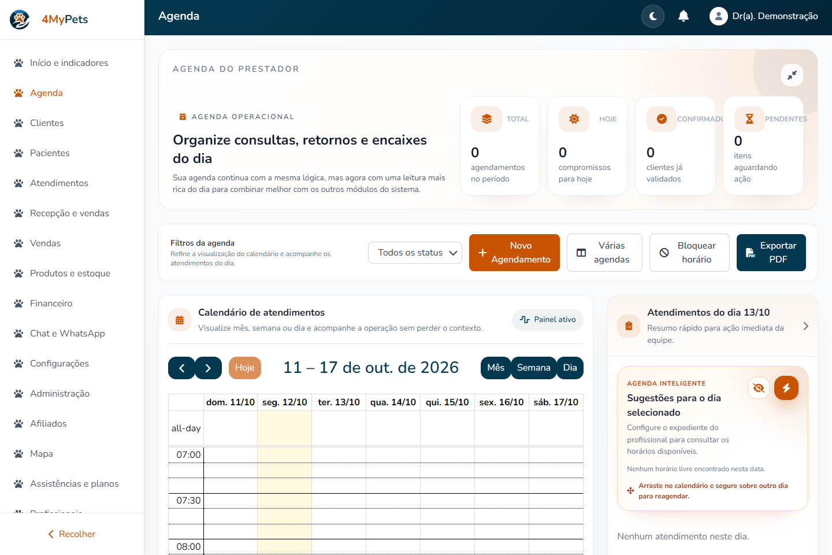Toggle dark mode with the moon icon
Screen dimensions: 832x555
(x=653, y=16)
